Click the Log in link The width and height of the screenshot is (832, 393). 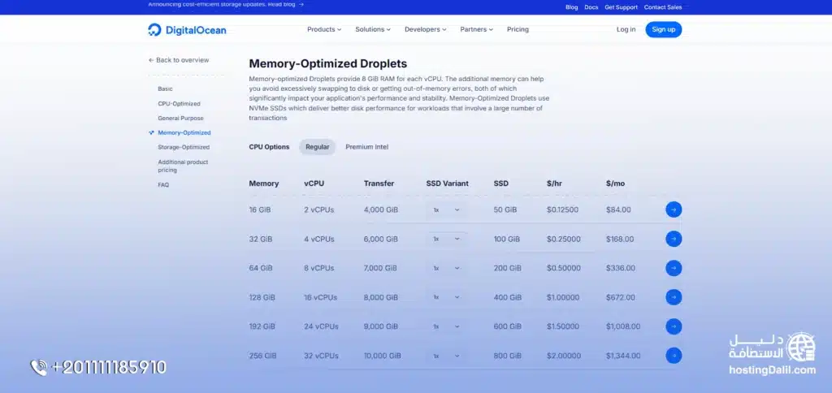point(626,30)
